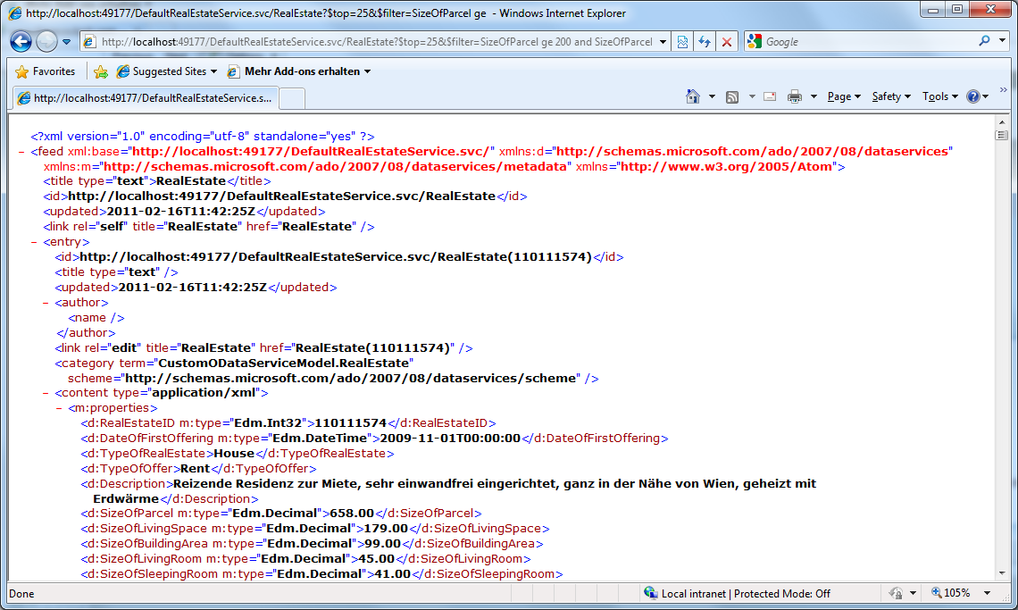Stop loading with the red X icon

coord(727,42)
